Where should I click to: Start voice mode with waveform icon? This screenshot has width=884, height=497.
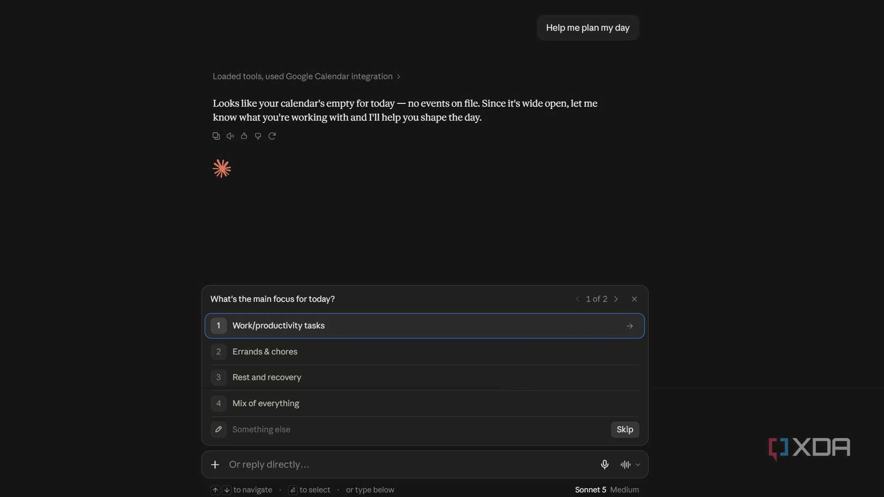625,464
